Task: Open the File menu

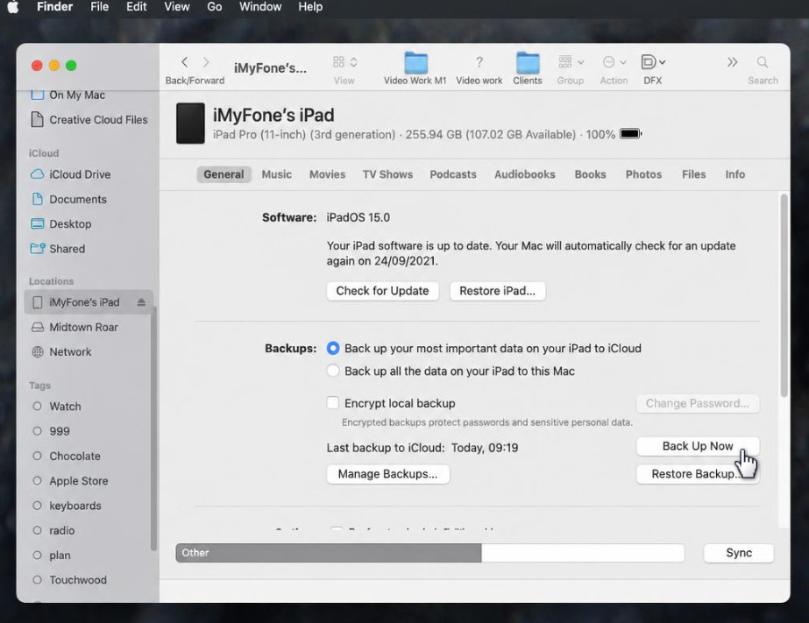Action: coord(100,7)
